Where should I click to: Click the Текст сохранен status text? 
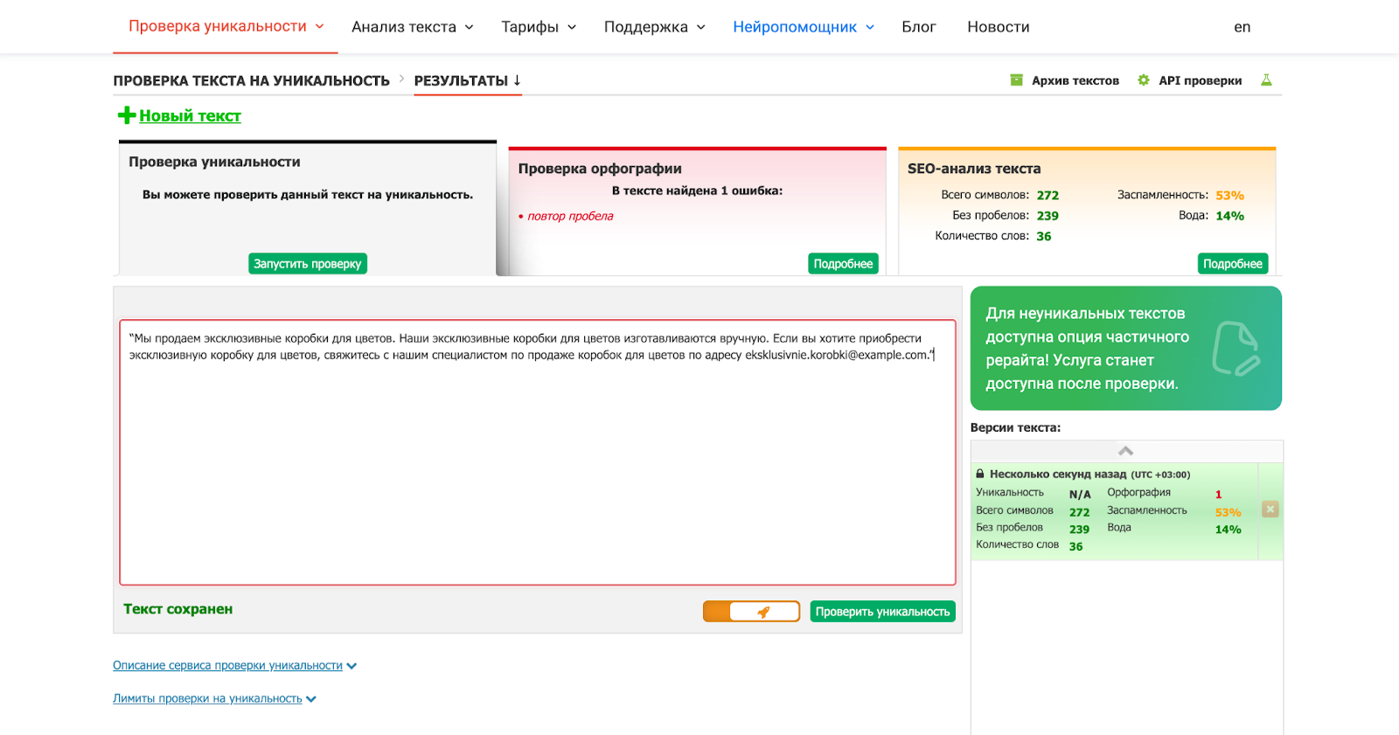(x=177, y=609)
